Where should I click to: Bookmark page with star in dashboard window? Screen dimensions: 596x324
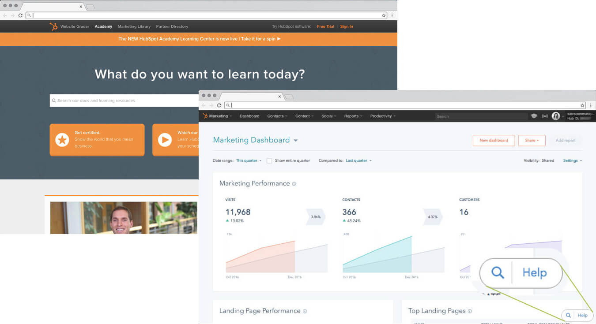pos(582,105)
